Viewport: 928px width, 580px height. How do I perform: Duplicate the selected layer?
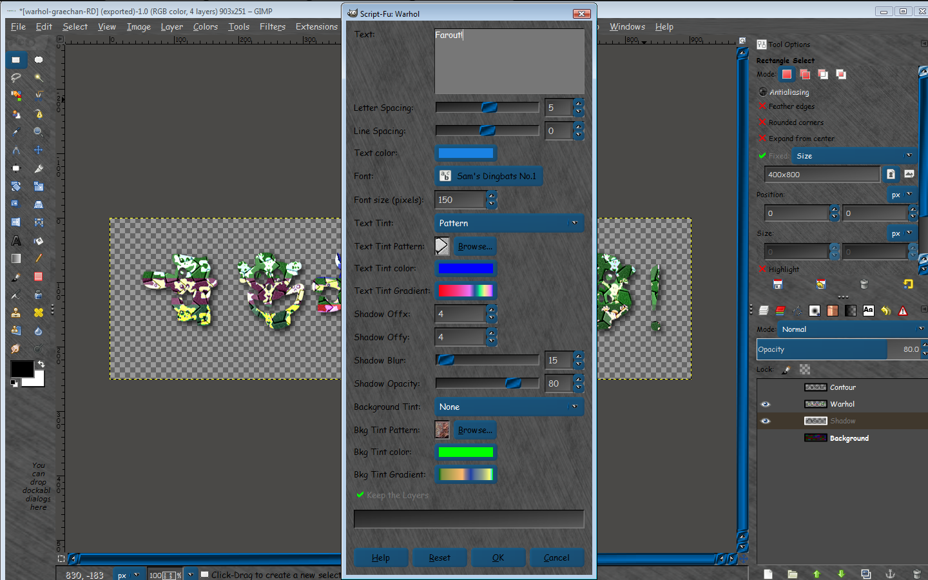[x=866, y=574]
